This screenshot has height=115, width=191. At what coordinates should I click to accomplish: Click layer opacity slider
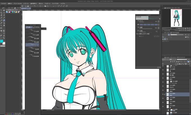click(x=182, y=59)
